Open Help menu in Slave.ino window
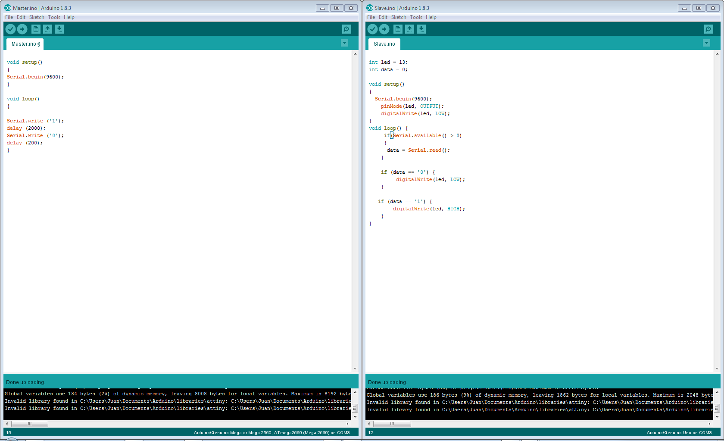 point(431,17)
